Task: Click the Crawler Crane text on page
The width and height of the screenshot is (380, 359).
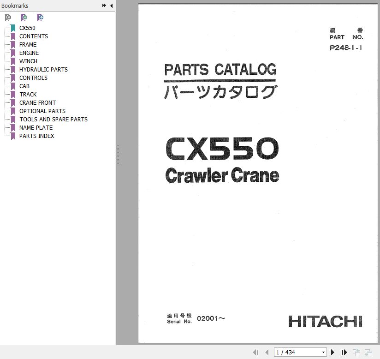Action: (222, 175)
